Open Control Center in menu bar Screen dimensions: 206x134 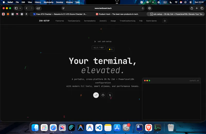pos(191,2)
